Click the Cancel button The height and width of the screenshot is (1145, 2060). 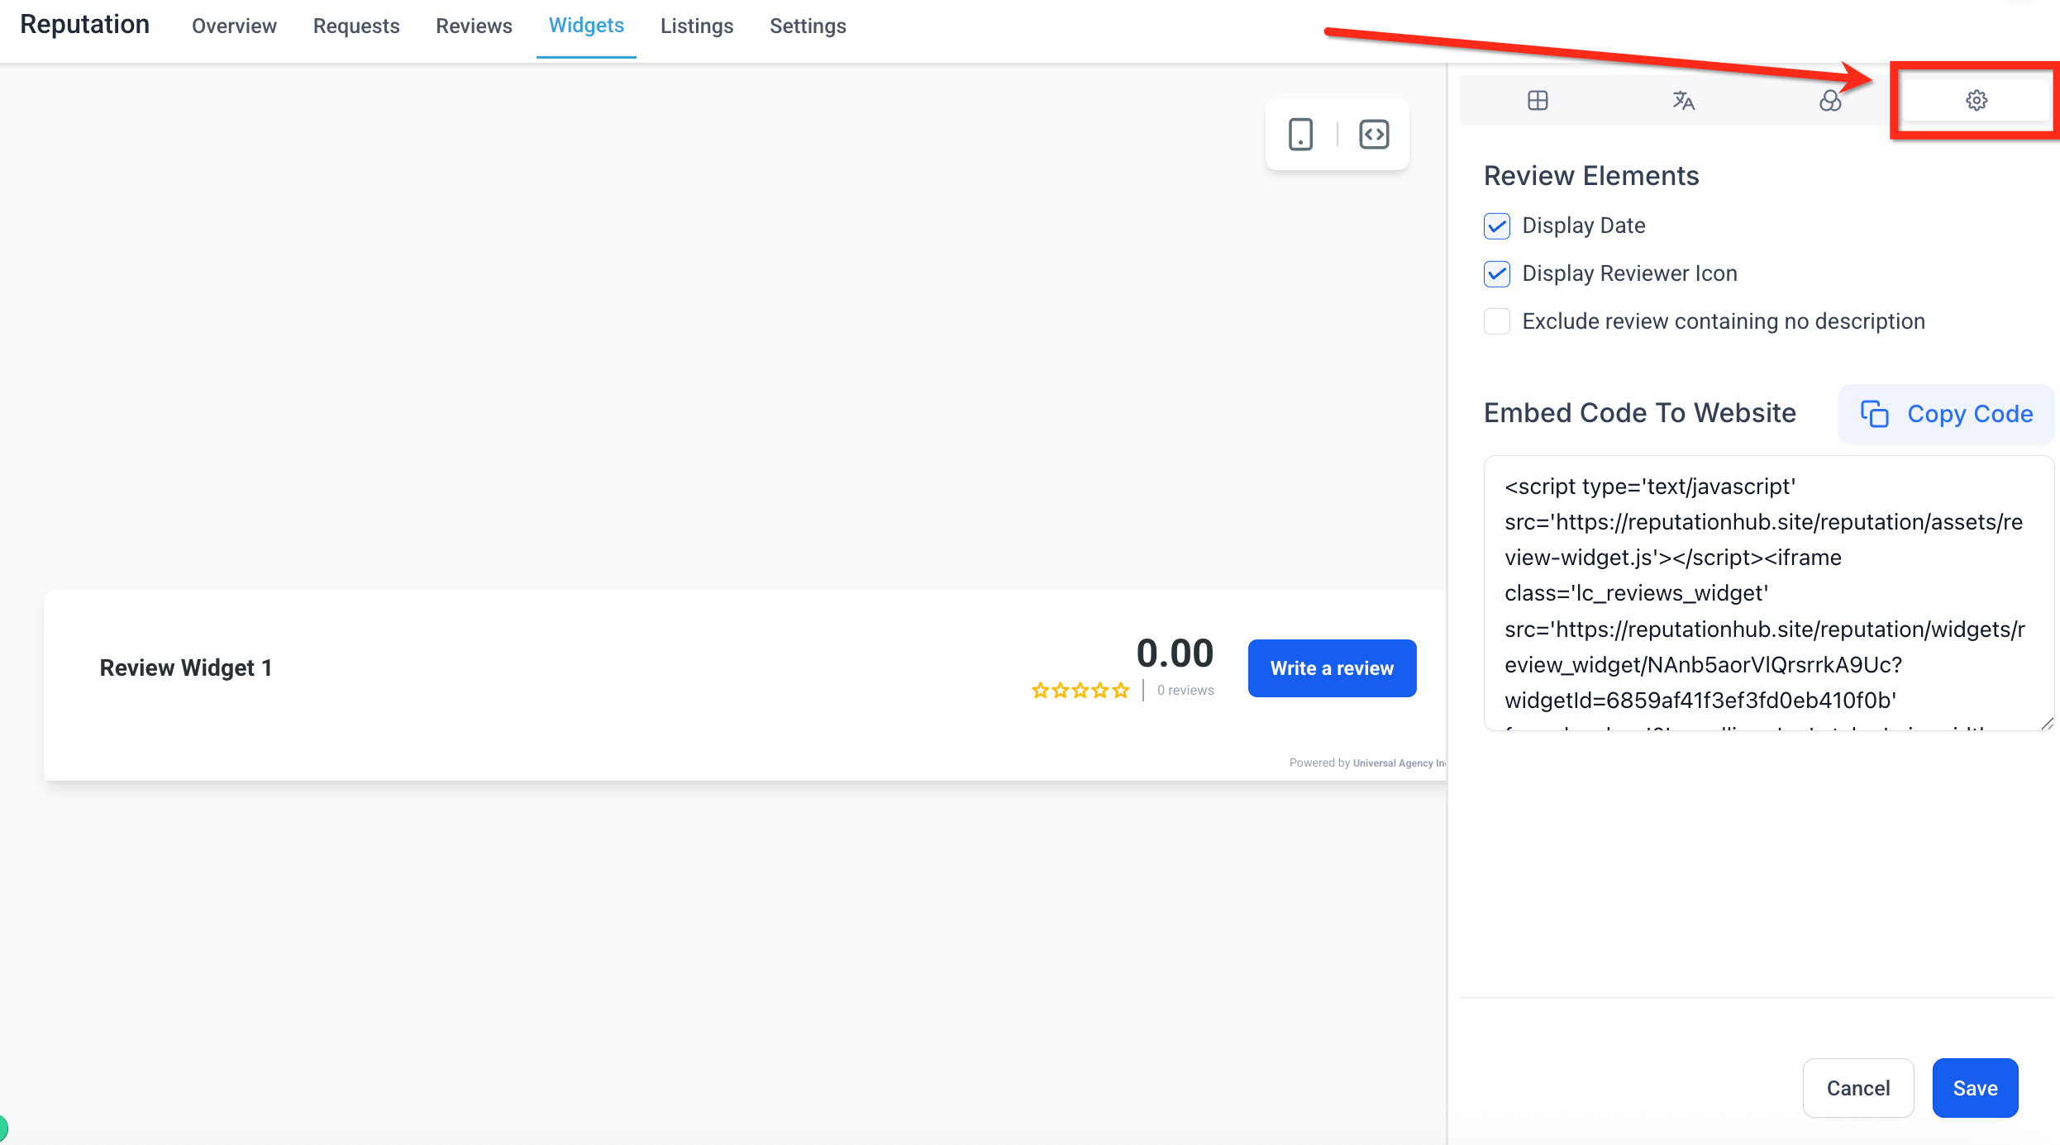(1857, 1088)
